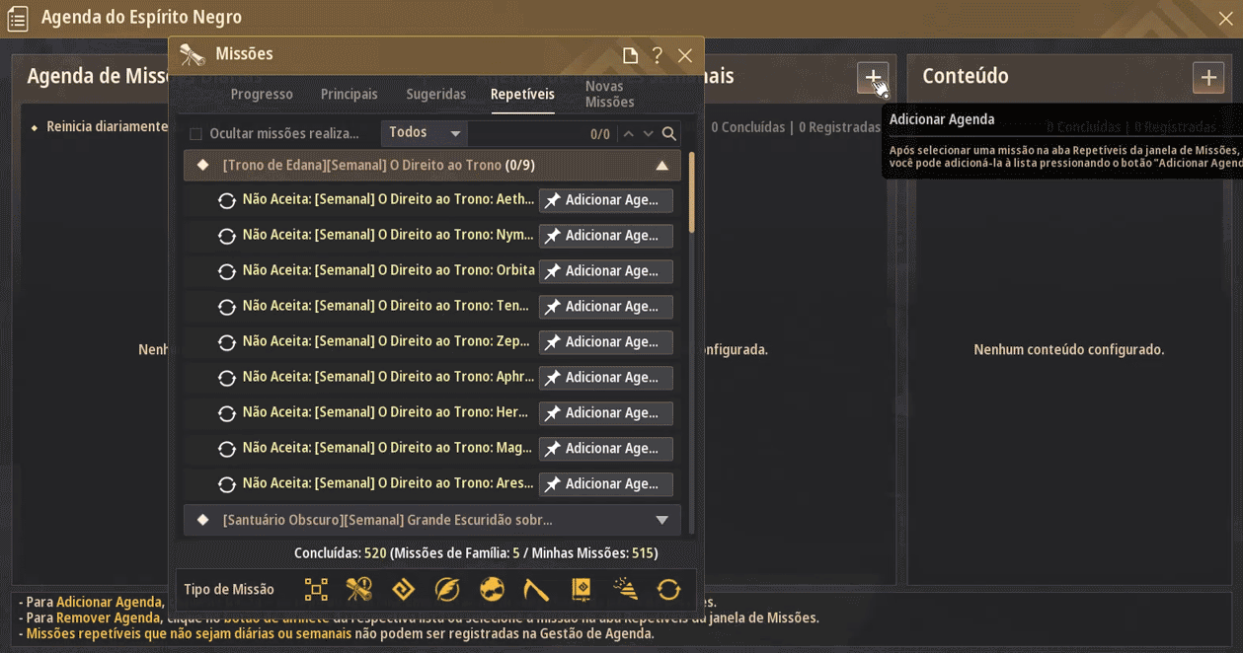The image size is (1243, 653).
Task: Switch to the Sugeridas tab
Action: 435,94
